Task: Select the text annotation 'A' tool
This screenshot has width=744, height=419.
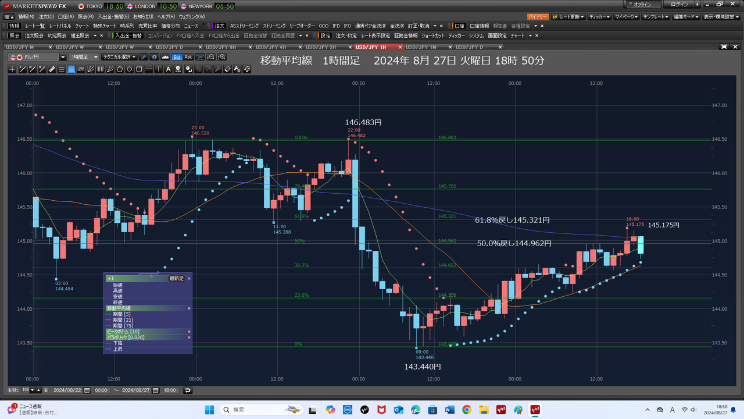Action: click(169, 69)
